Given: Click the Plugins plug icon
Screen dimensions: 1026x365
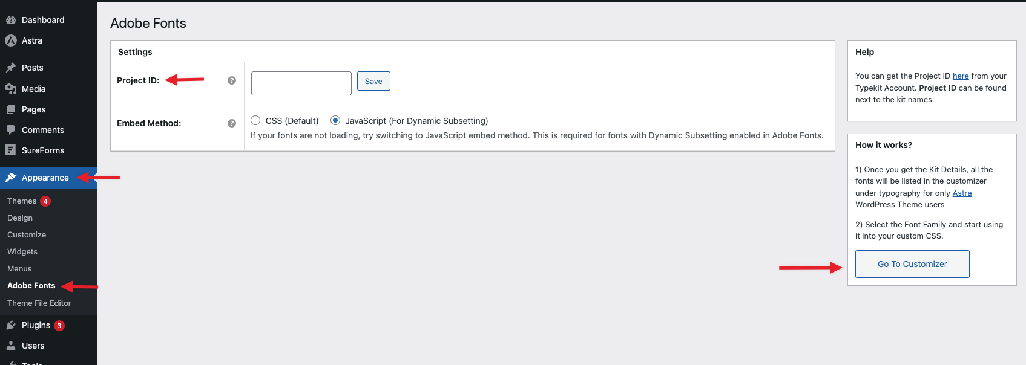Looking at the screenshot, I should 11,325.
